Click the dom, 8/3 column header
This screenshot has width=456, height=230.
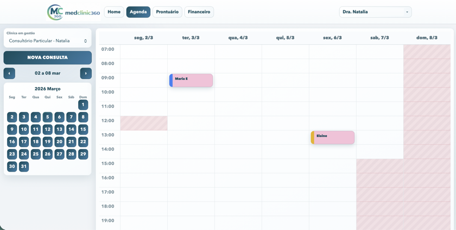[427, 38]
